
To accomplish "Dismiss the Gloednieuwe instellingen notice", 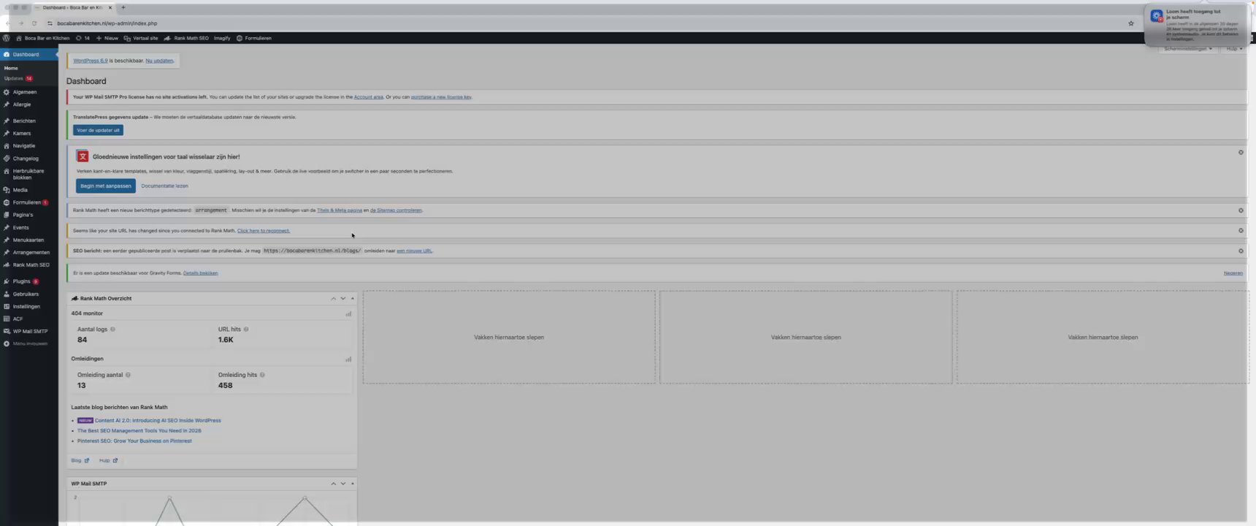I will point(1241,153).
